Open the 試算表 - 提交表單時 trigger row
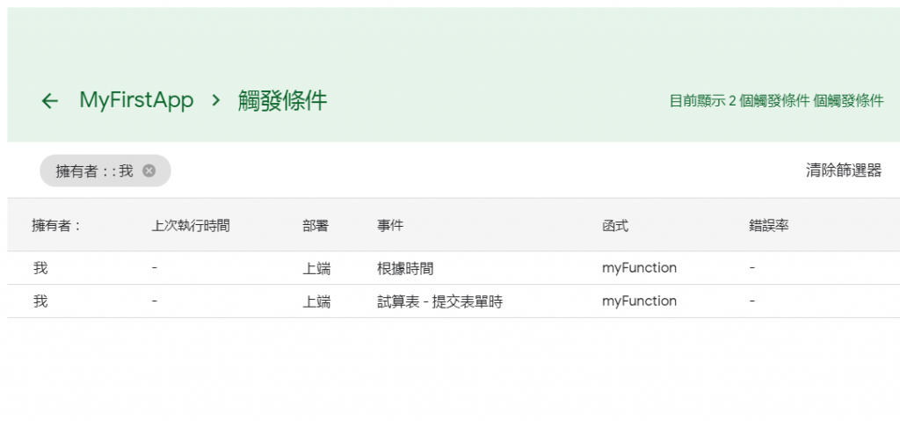900x421 pixels. (x=454, y=301)
